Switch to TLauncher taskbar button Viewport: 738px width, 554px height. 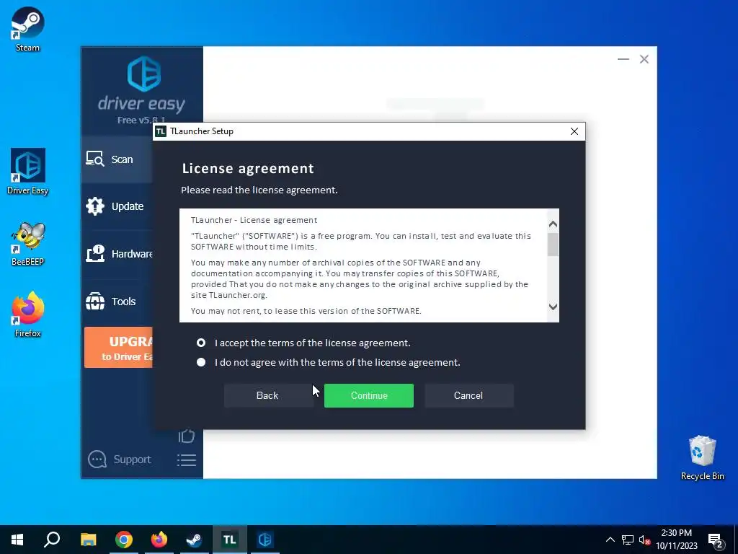[230, 540]
